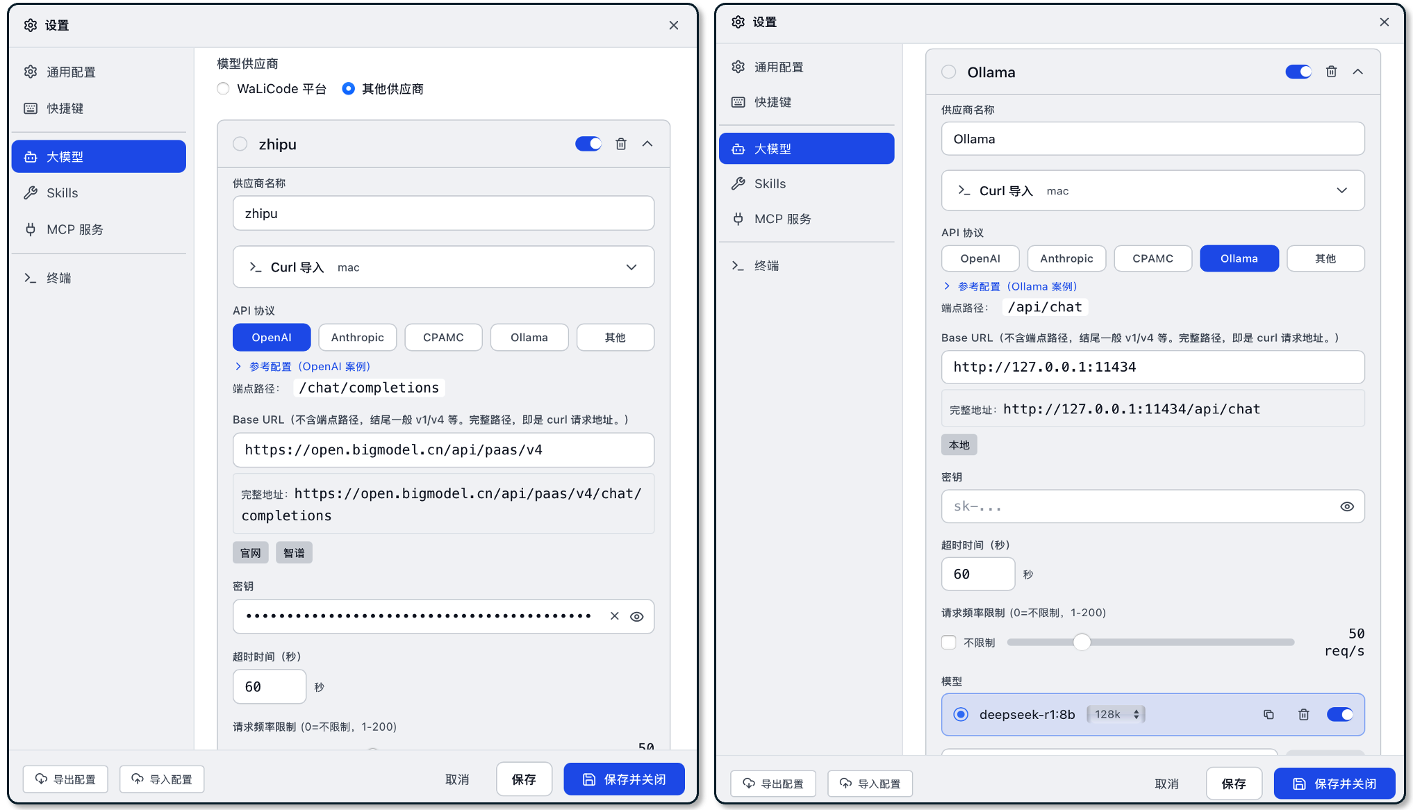Click 导出配置 in left window

[x=65, y=779]
